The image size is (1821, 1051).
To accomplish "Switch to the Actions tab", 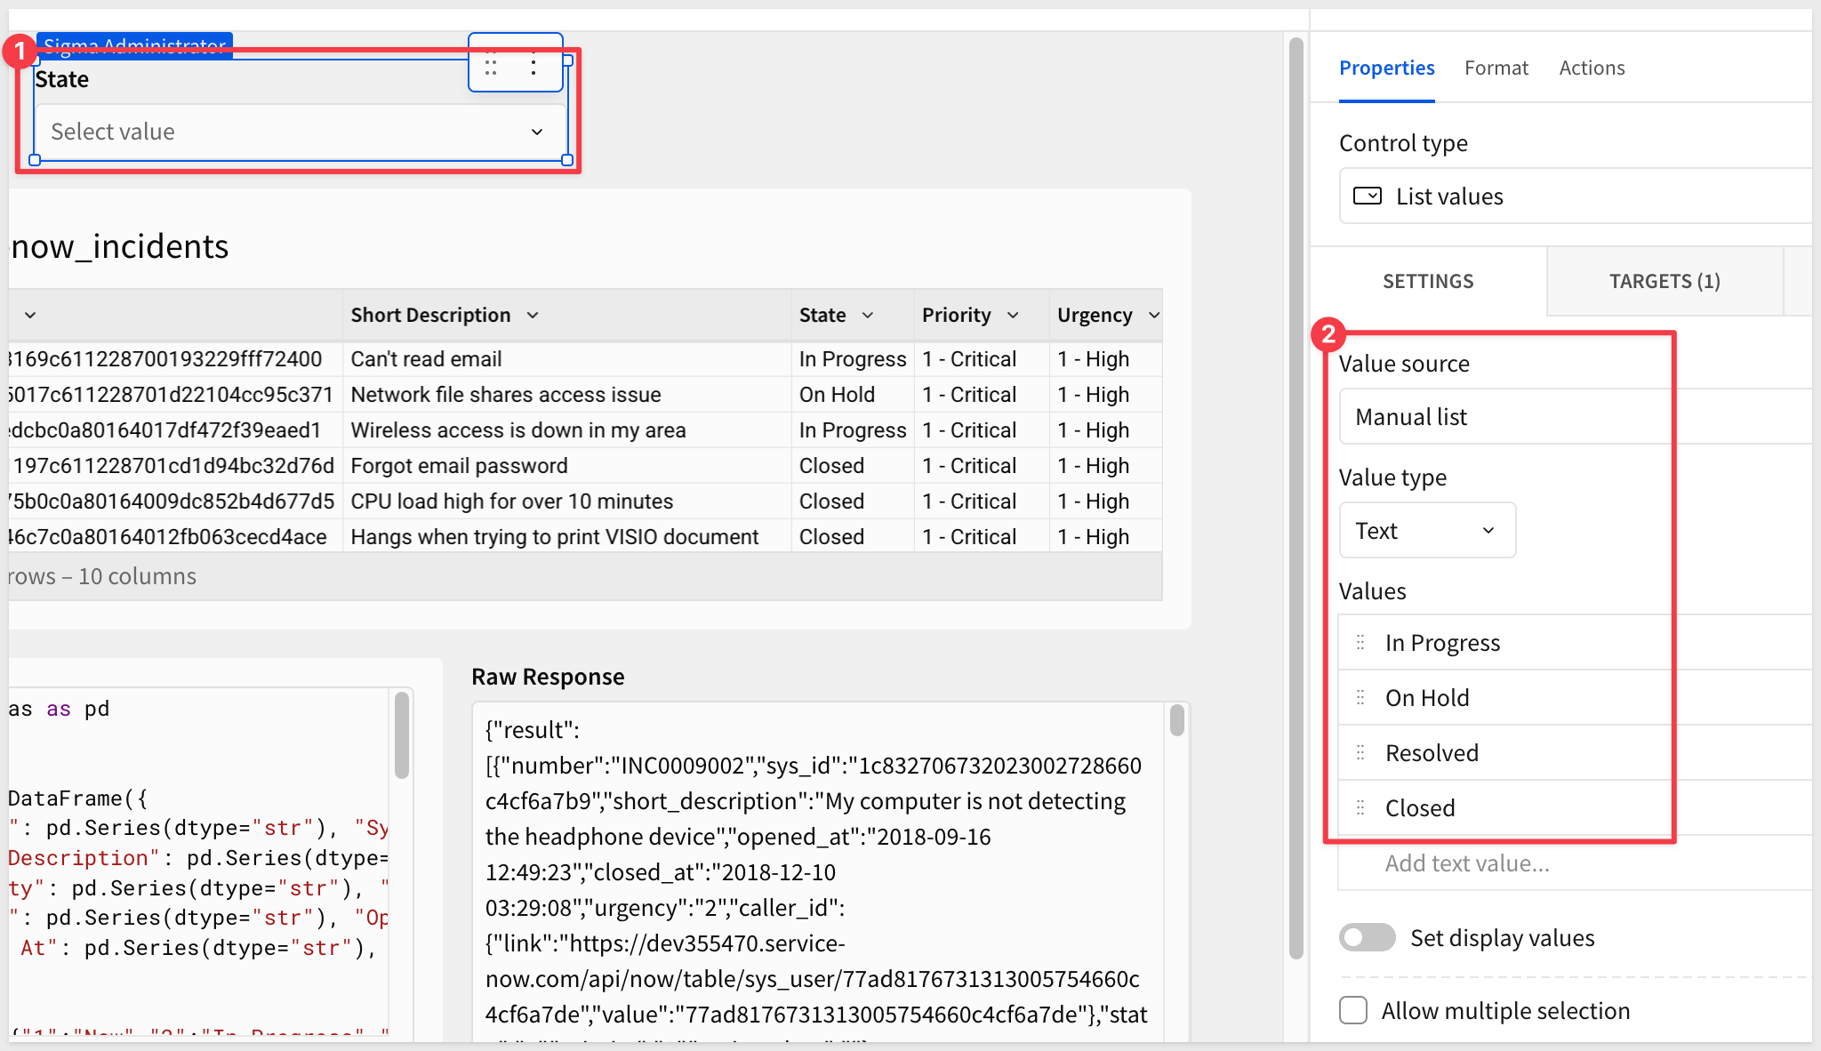I will coord(1592,68).
